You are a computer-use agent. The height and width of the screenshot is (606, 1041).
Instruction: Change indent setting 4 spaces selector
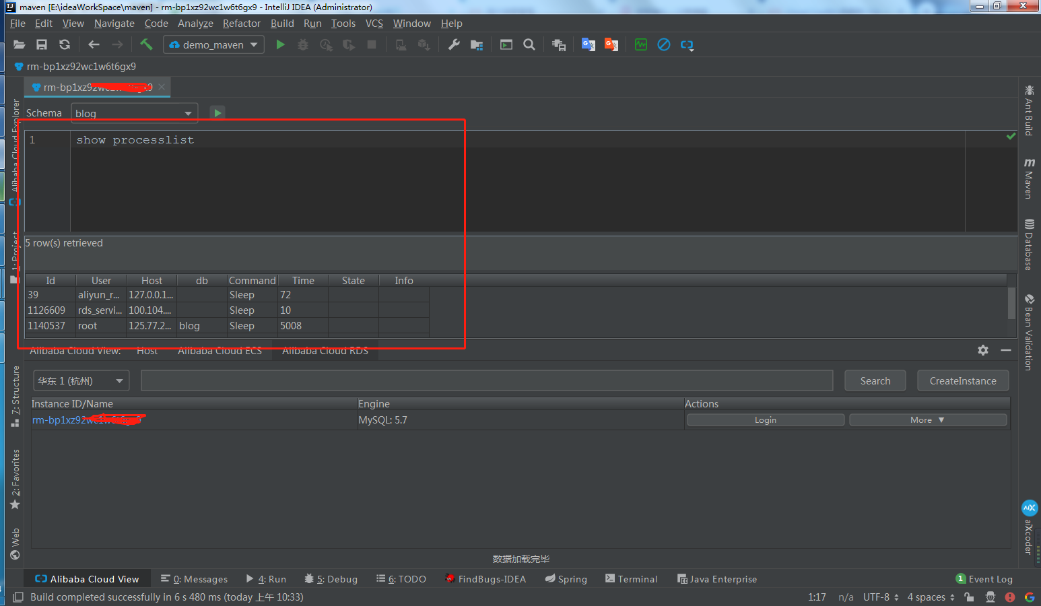click(931, 597)
